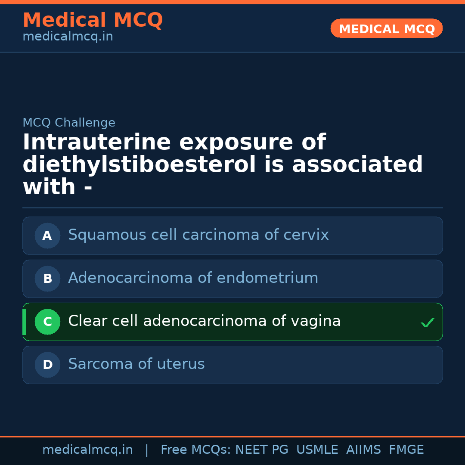Open medicalmcq.in link under header title

68,37
